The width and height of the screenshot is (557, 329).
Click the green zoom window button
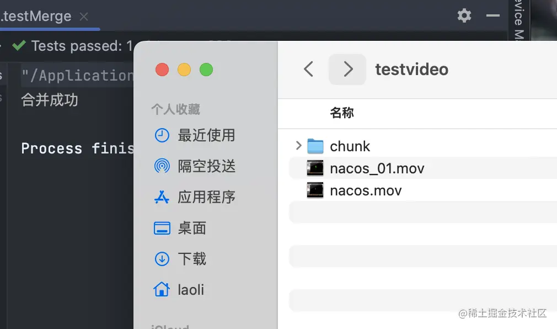coord(206,70)
